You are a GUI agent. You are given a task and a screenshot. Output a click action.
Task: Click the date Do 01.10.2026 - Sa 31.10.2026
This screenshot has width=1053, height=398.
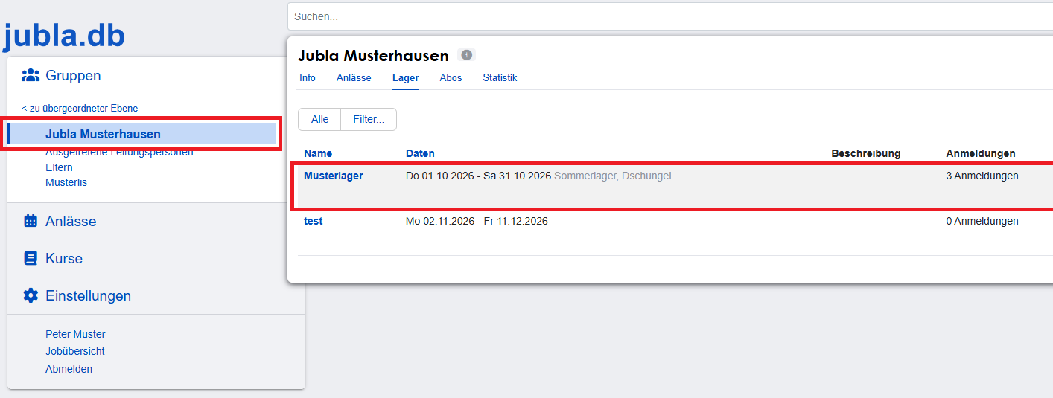[x=478, y=176]
